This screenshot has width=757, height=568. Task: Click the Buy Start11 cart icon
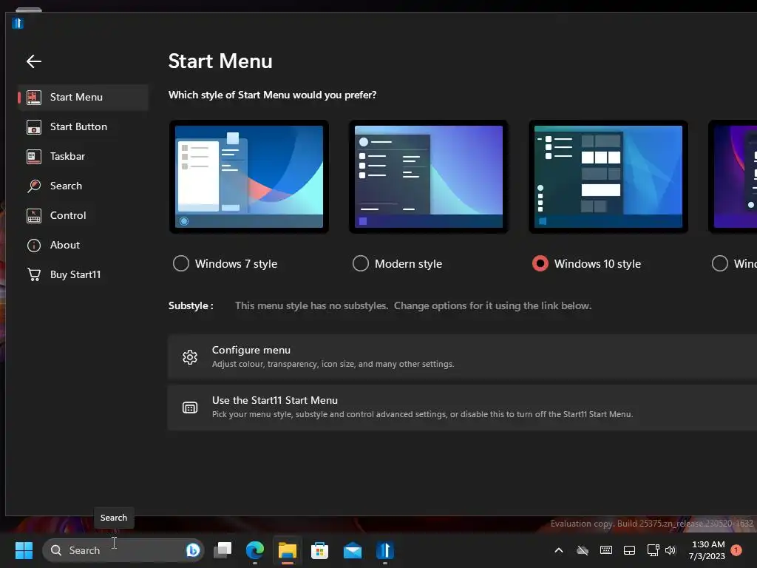pyautogui.click(x=34, y=274)
